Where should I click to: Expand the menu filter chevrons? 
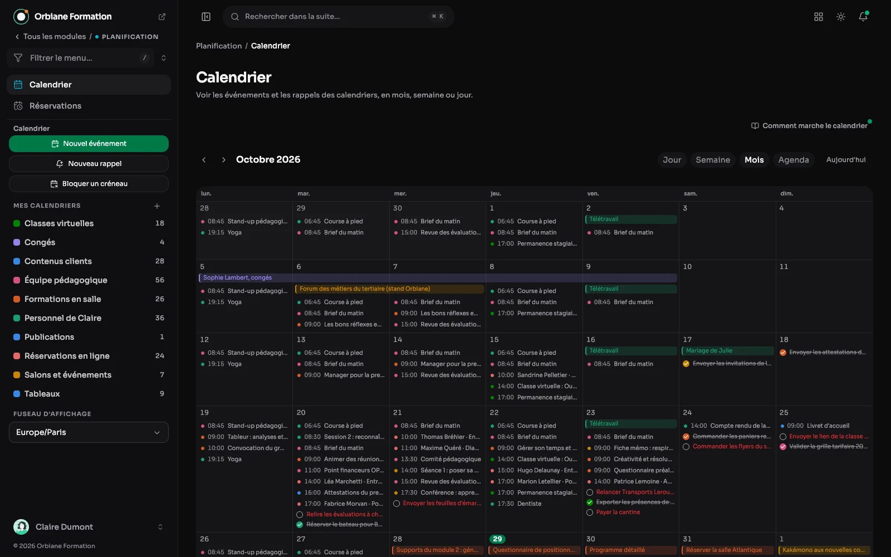(x=164, y=58)
